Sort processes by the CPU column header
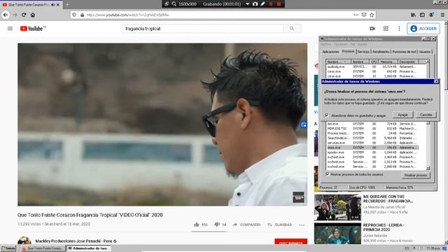Screen dimensions: 448x252 pos(374,62)
